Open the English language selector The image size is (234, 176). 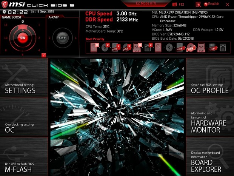211,4
